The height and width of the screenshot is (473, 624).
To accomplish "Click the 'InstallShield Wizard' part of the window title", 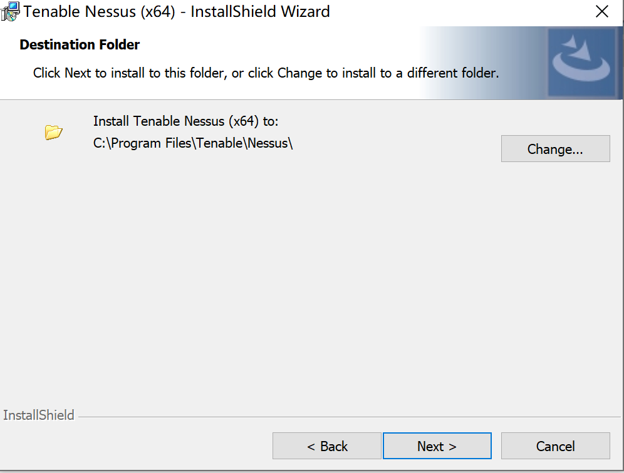I will 260,11.
